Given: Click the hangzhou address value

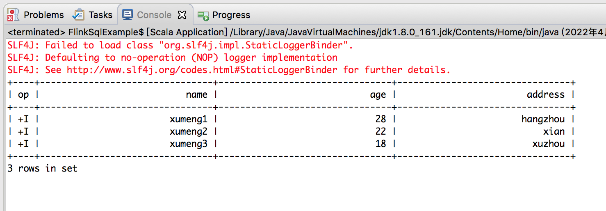Looking at the screenshot, I should (x=543, y=119).
